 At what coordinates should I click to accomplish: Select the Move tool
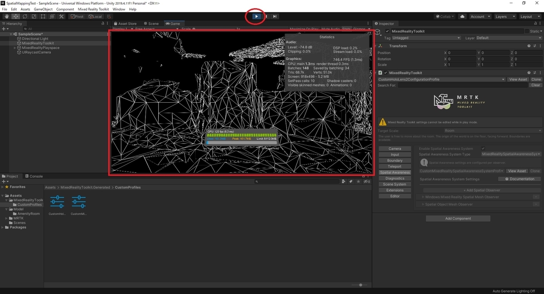pyautogui.click(x=15, y=17)
